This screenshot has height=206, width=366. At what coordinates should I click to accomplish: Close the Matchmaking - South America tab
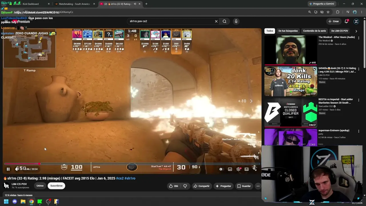pyautogui.click(x=94, y=4)
